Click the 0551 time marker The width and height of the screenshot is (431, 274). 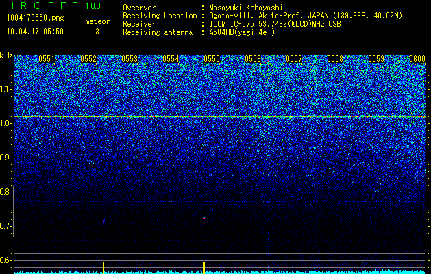[47, 59]
